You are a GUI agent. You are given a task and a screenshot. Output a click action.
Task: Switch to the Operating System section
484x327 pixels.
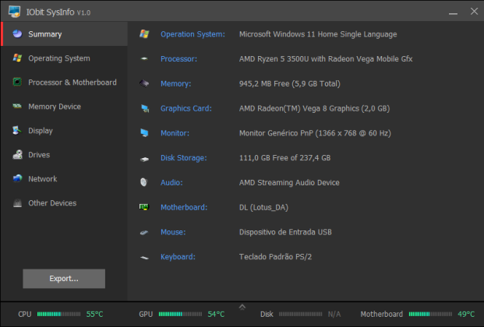64,58
